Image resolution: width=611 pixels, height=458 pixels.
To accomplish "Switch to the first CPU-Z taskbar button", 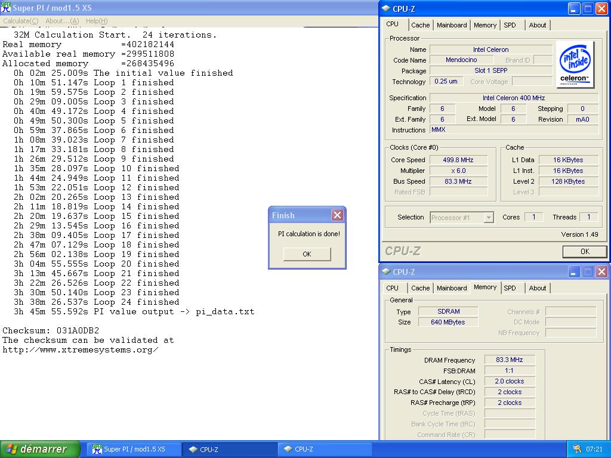I will [x=230, y=449].
